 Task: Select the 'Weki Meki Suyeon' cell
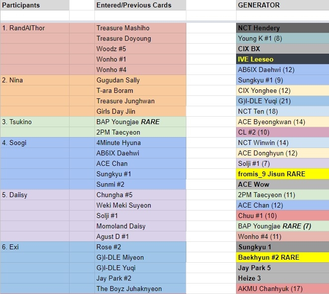click(x=140, y=205)
